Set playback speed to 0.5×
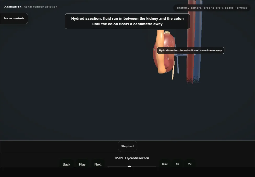The width and height of the screenshot is (255, 177). pyautogui.click(x=165, y=164)
